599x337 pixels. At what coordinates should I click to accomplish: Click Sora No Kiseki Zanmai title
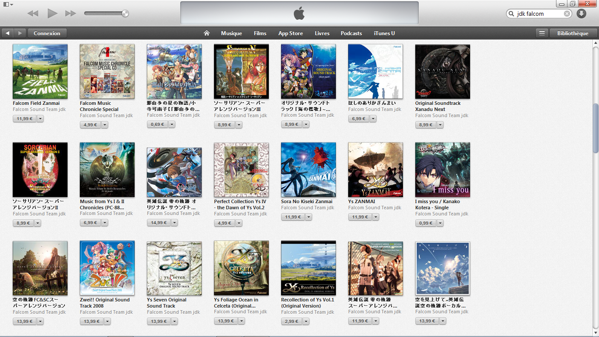[307, 202]
